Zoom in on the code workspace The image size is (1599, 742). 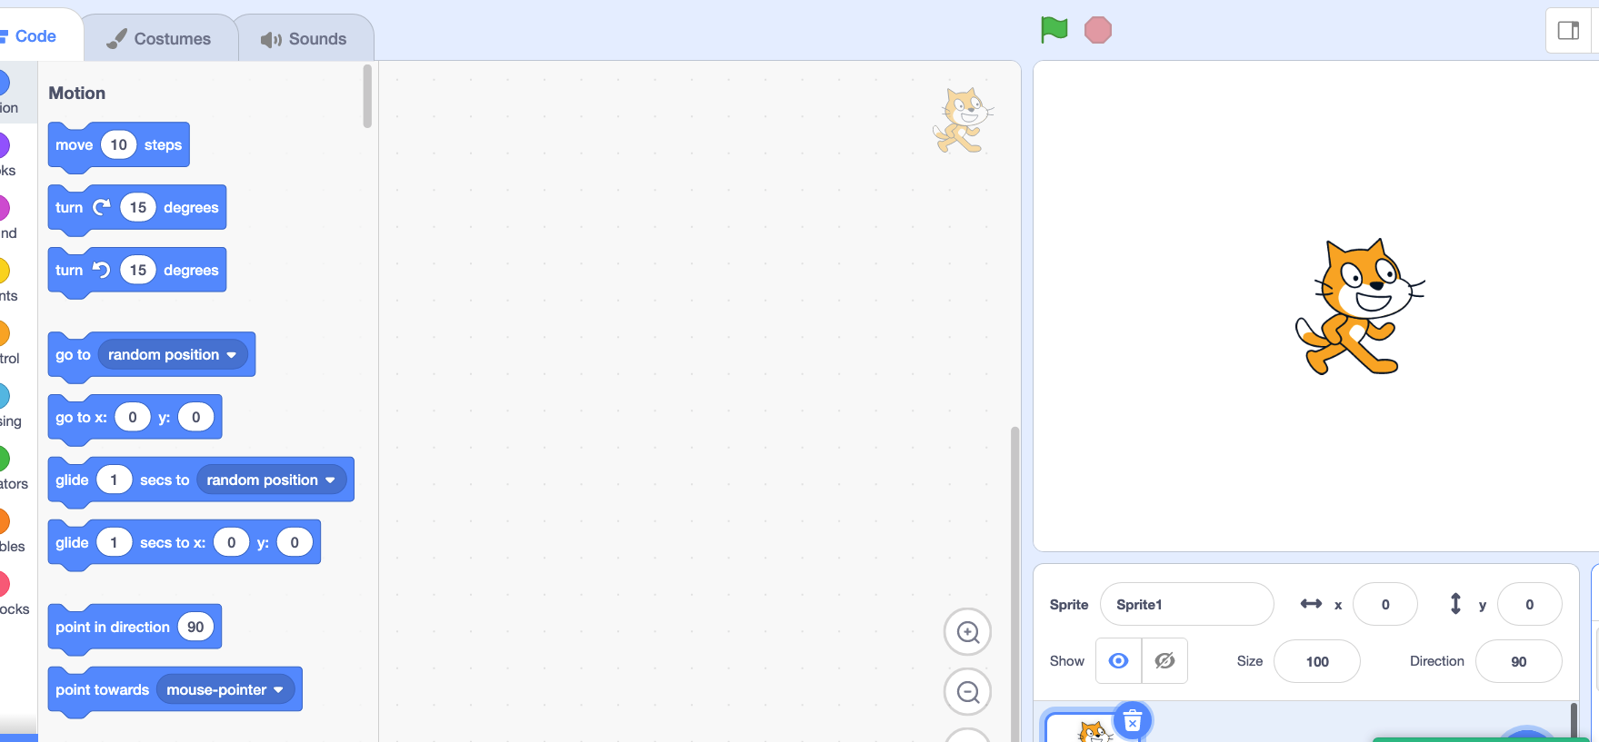point(967,632)
